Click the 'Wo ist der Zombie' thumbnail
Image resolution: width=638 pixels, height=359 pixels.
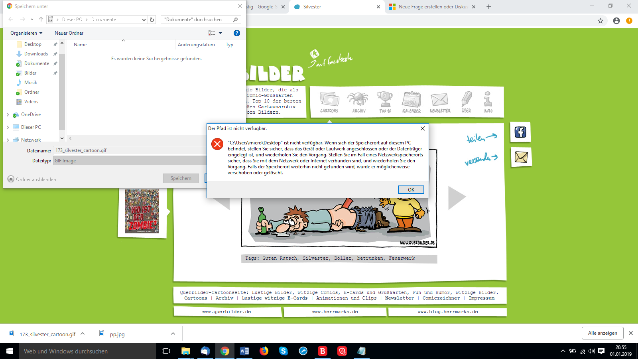142,211
